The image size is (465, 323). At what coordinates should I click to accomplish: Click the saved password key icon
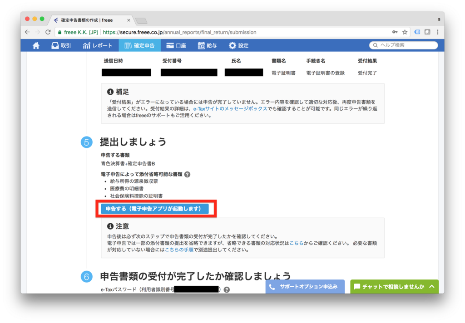pyautogui.click(x=395, y=32)
